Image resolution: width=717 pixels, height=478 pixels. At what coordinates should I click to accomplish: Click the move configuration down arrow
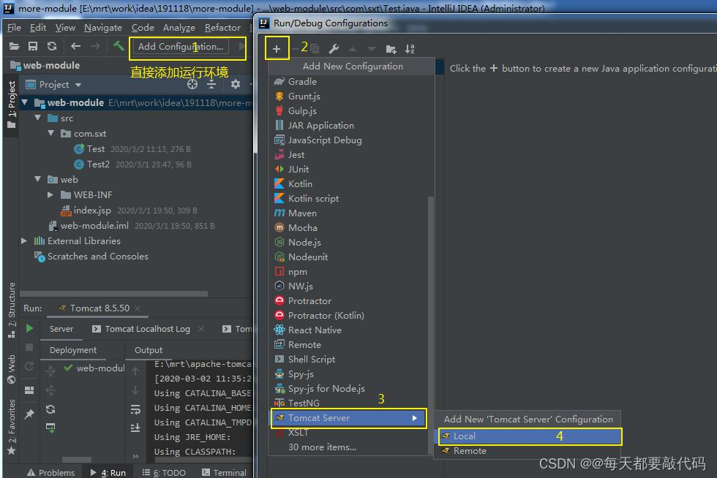coord(372,49)
